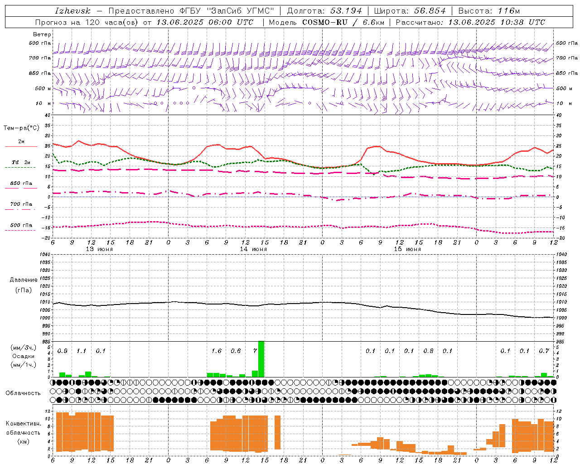Screen dimensions: 580x464
Task: Click the latitude value "Широта: 56.854"
Action: [x=410, y=11]
